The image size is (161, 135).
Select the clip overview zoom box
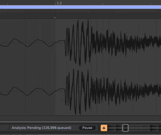pyautogui.click(x=125, y=128)
